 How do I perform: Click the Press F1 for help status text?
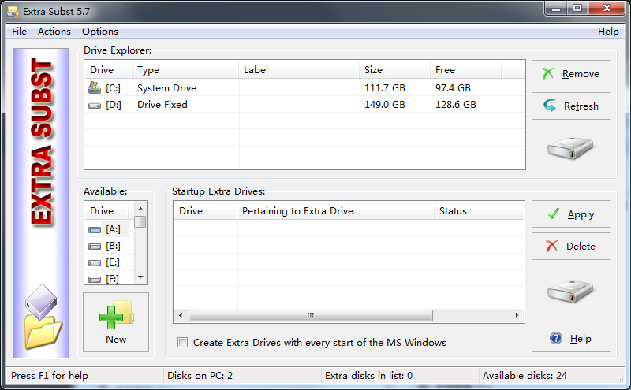click(x=50, y=376)
